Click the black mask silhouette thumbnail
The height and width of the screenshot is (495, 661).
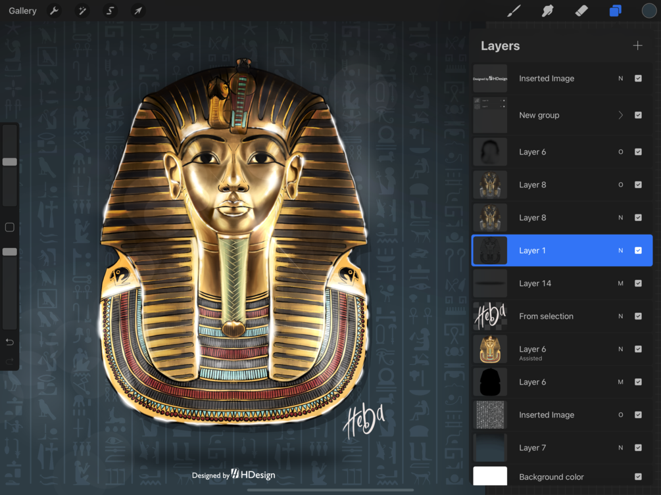tap(490, 382)
